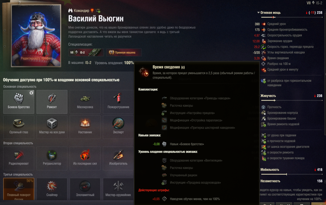Select the «Снайпер» skill icon
326x205 pixels.
(52, 189)
